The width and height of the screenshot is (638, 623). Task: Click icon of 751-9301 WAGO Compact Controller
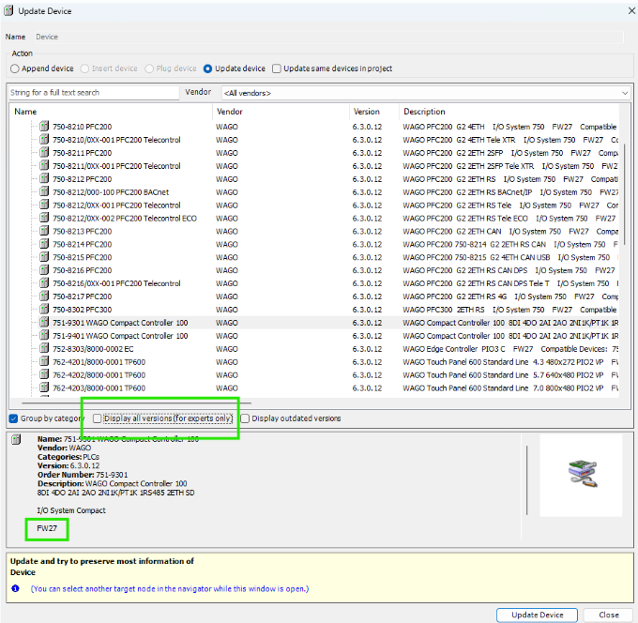(44, 322)
